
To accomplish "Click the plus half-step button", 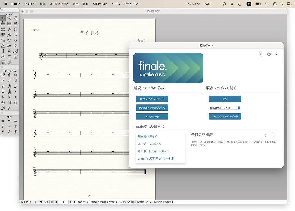I will 3,103.
